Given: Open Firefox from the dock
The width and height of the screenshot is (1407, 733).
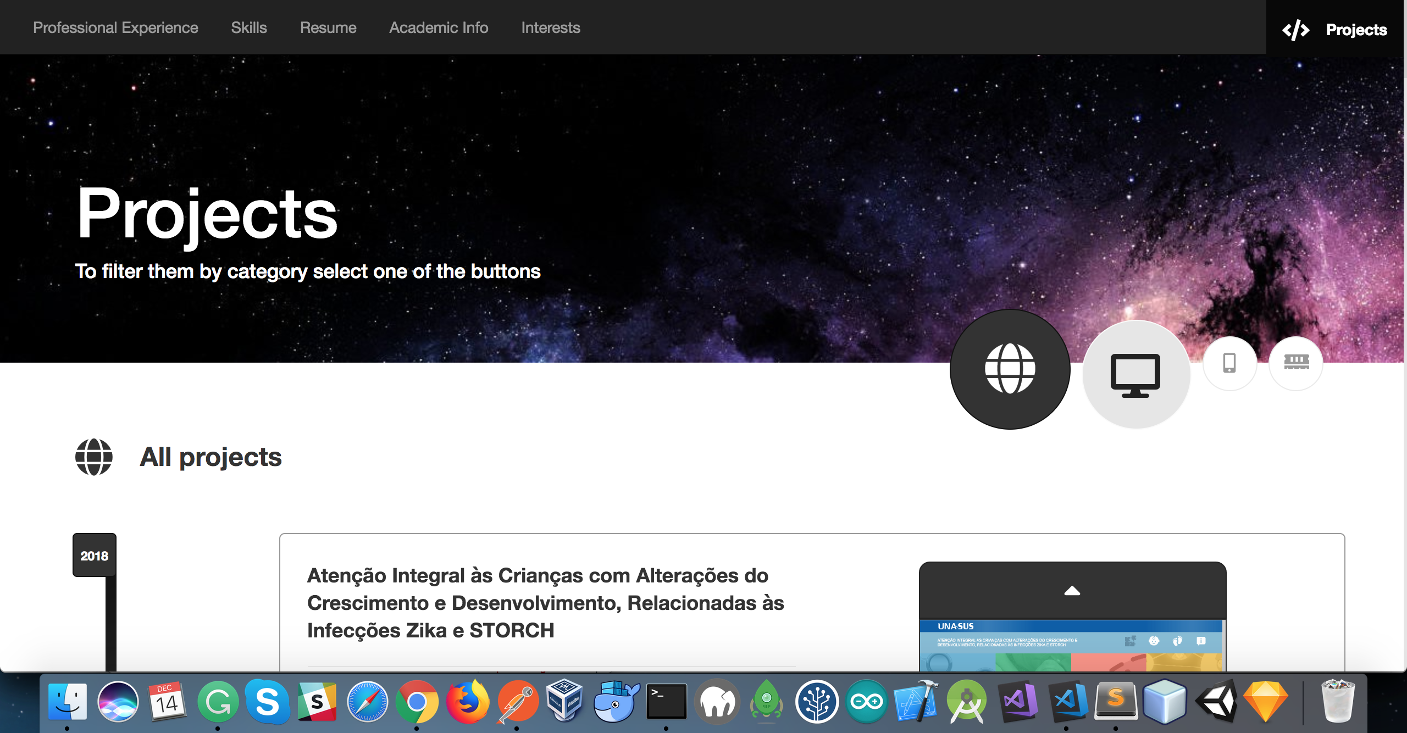Looking at the screenshot, I should (x=468, y=702).
